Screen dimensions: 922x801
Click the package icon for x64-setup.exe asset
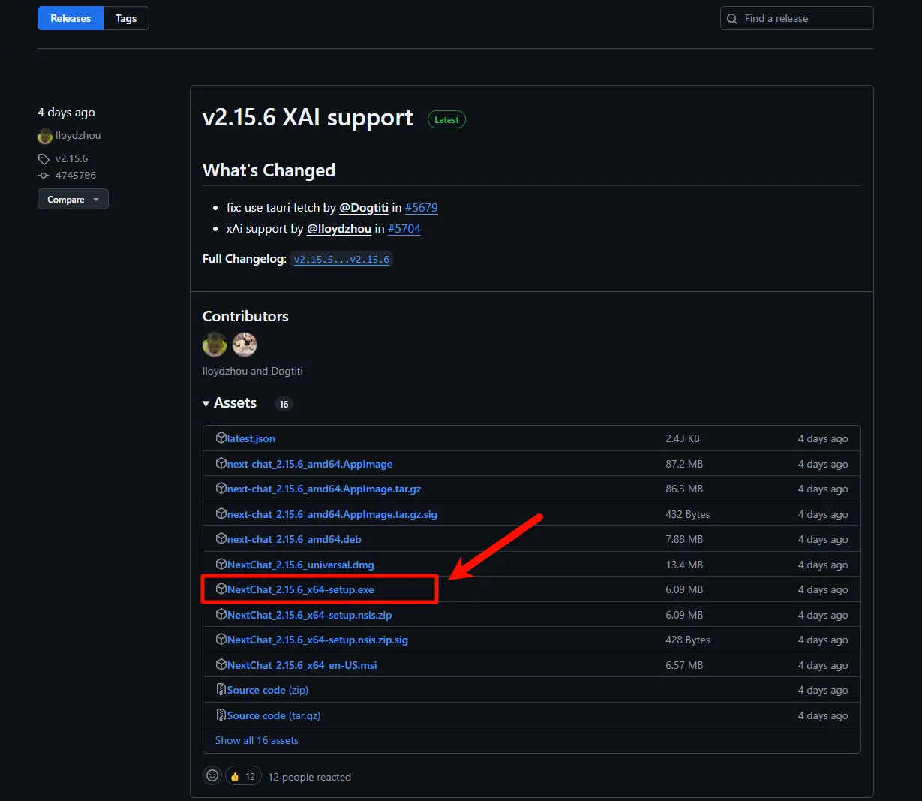click(x=221, y=589)
